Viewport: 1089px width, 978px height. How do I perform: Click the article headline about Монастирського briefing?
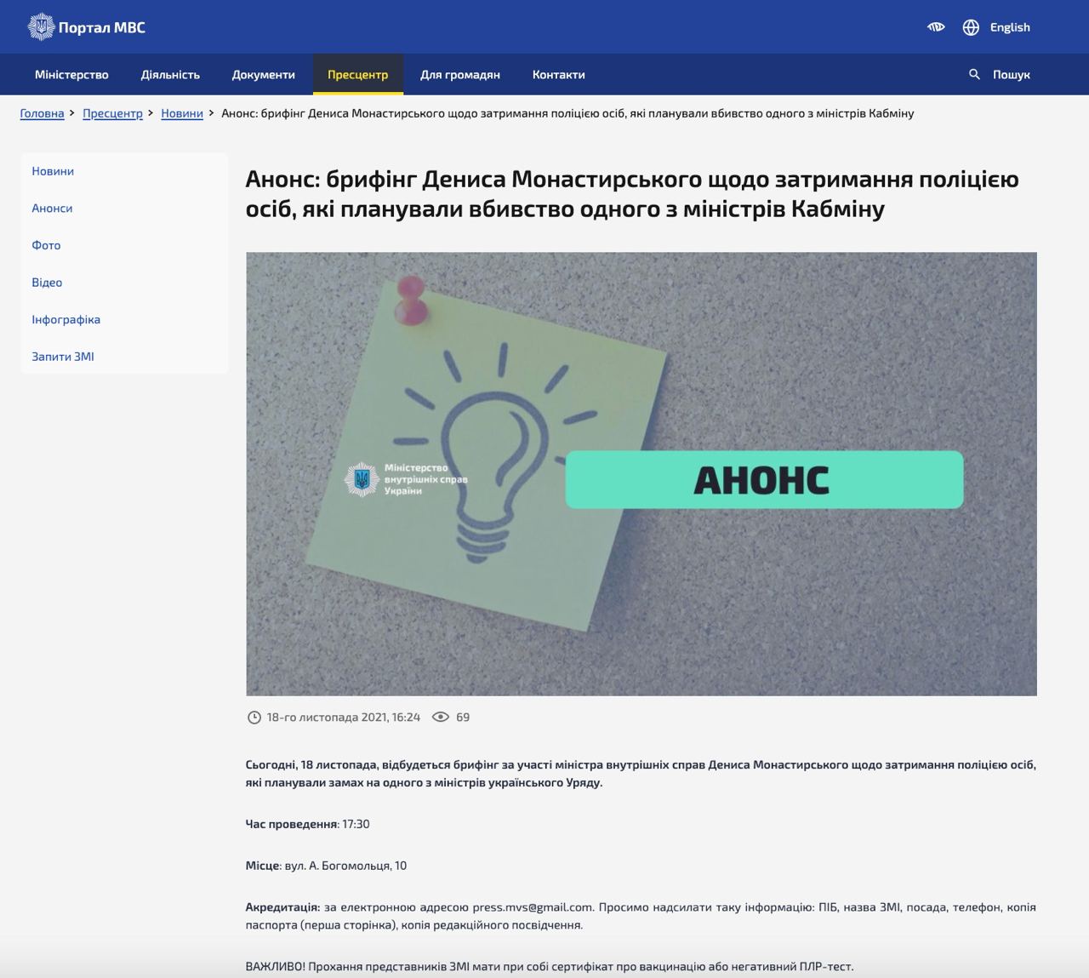click(632, 194)
